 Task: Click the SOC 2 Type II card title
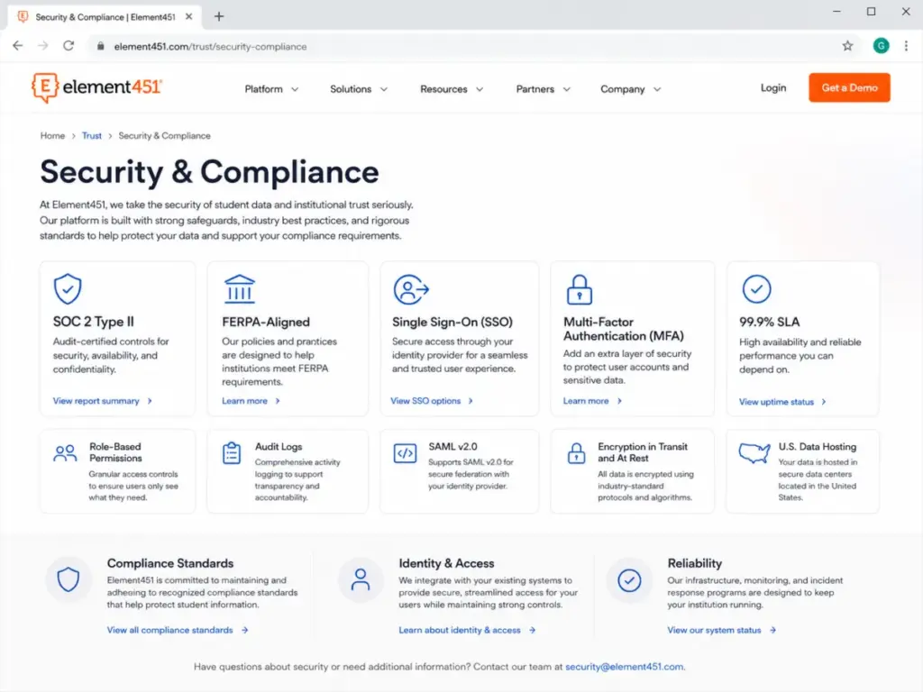[x=94, y=322]
